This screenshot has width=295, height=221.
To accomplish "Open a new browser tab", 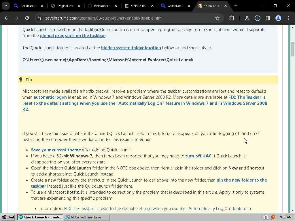I will pos(236,6).
